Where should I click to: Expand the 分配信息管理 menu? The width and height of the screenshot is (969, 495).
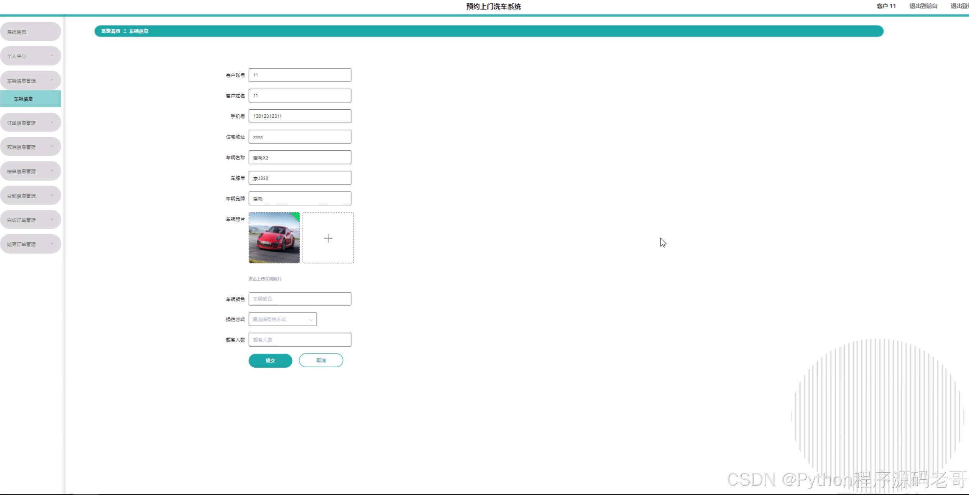pos(30,196)
